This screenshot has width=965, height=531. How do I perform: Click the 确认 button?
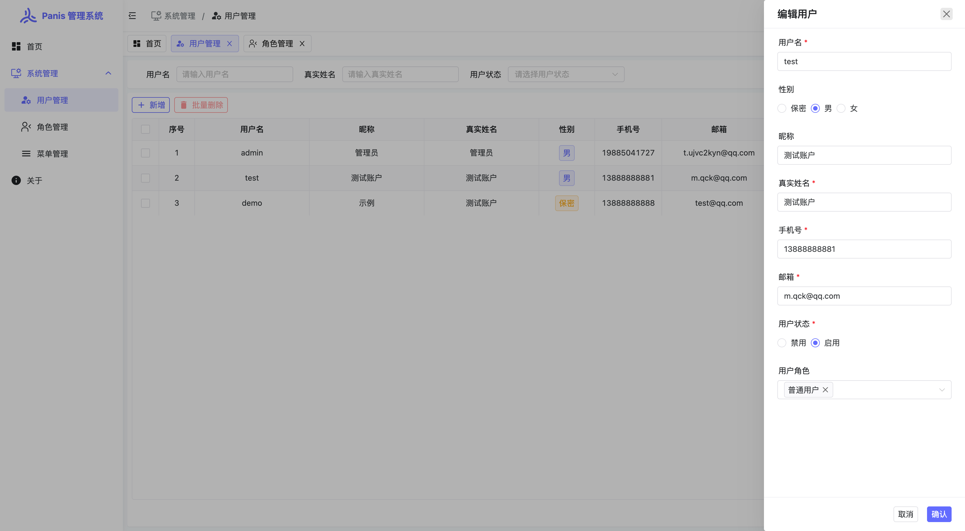click(x=939, y=514)
